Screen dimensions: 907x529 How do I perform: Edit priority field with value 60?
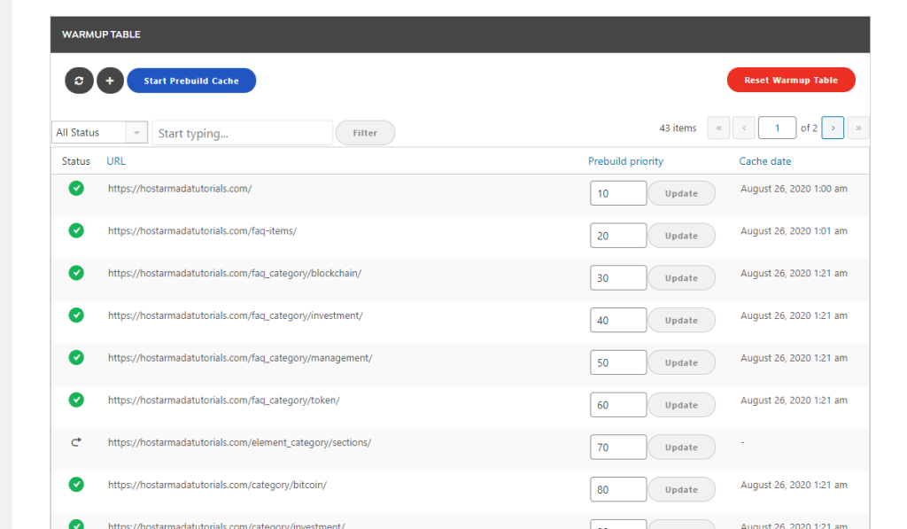coord(618,404)
